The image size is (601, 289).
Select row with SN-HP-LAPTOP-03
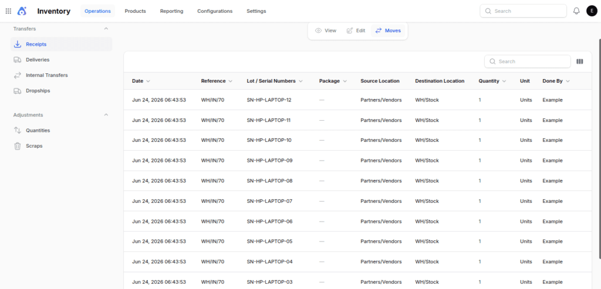pos(357,281)
